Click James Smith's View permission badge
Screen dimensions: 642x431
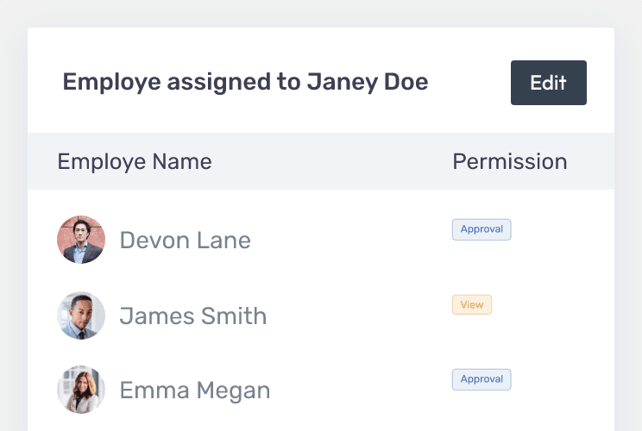coord(472,304)
